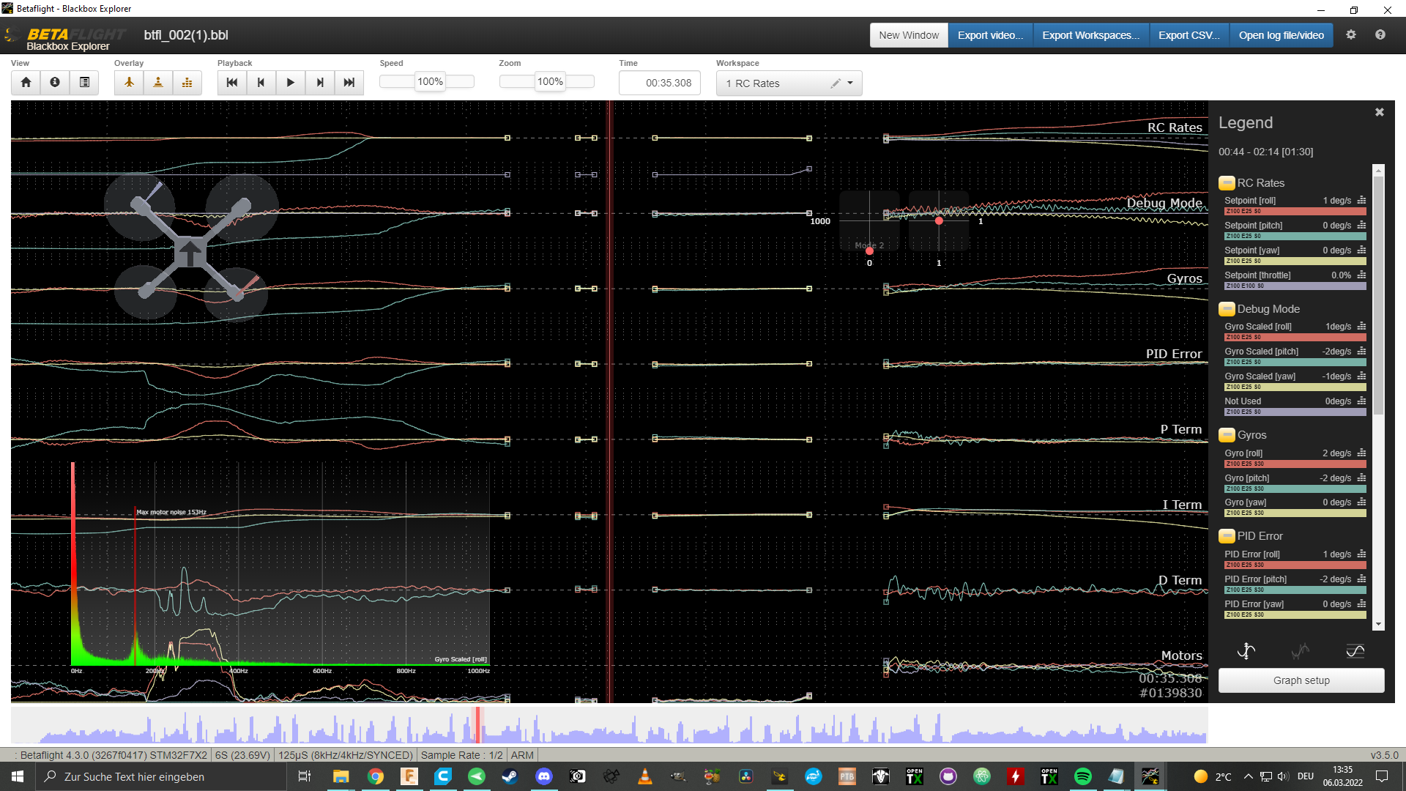The width and height of the screenshot is (1406, 791).
Task: Collapse the RC Rates legend group
Action: 1227,183
